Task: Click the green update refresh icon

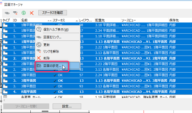Action: [x=24, y=13]
